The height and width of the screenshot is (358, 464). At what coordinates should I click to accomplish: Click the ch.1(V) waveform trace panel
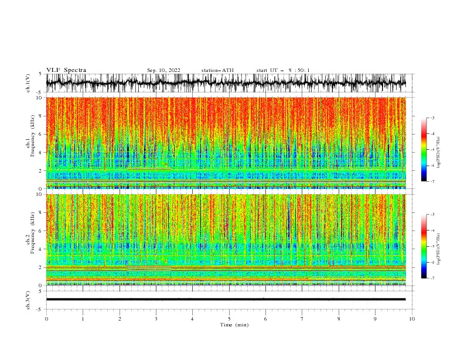pyautogui.click(x=226, y=83)
